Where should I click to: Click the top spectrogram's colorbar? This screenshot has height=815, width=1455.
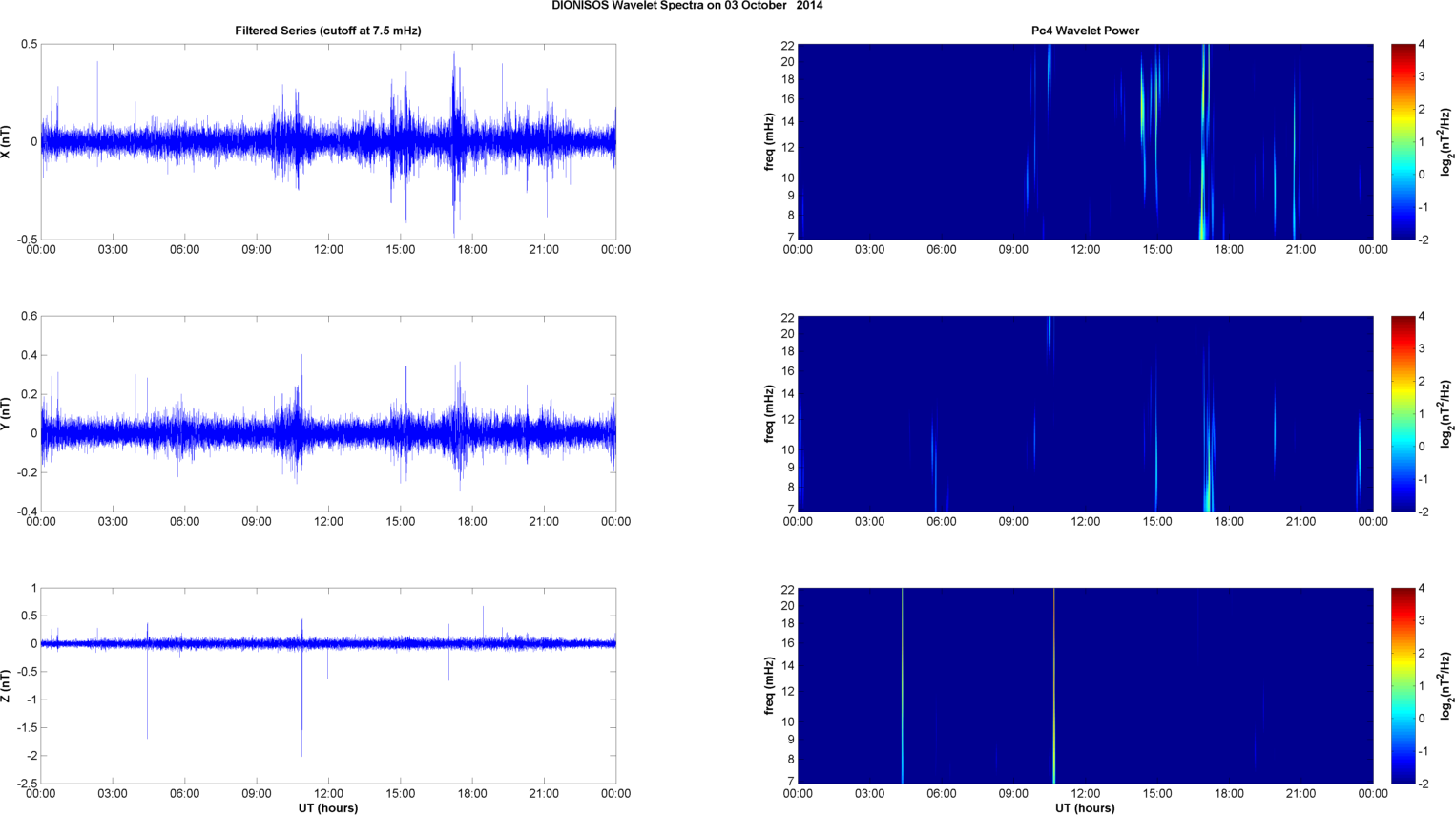[x=1403, y=142]
